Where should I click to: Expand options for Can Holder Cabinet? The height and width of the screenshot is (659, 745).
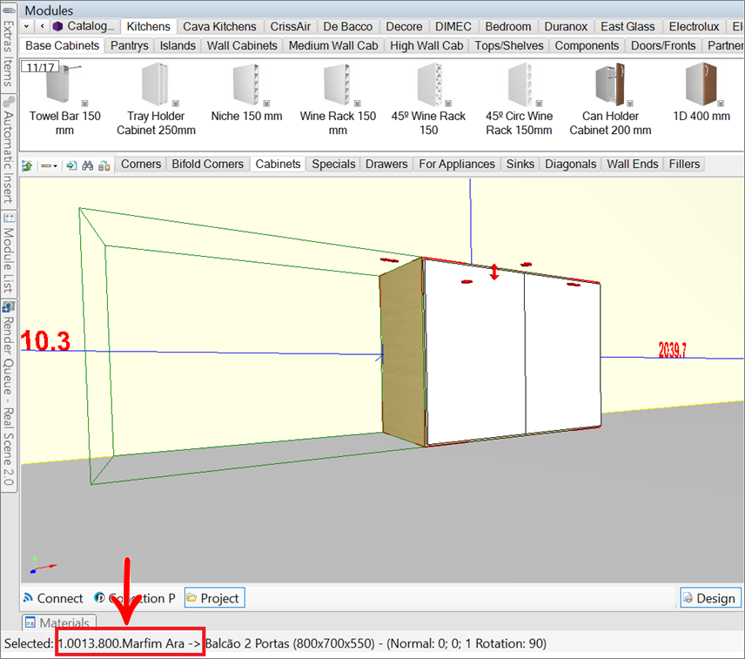click(630, 103)
